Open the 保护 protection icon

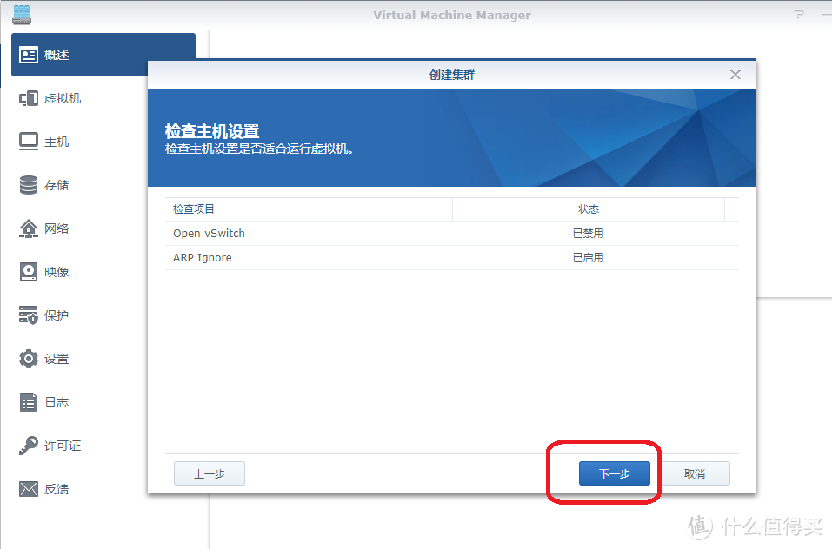pyautogui.click(x=29, y=314)
